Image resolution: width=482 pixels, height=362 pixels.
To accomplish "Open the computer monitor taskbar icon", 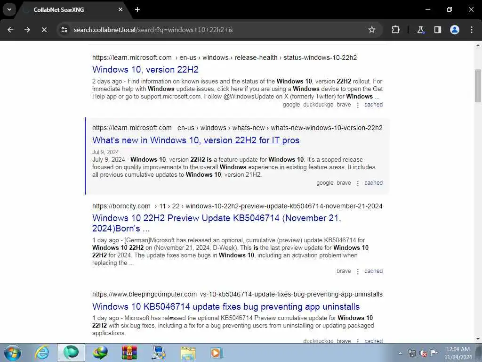I will tap(159, 353).
